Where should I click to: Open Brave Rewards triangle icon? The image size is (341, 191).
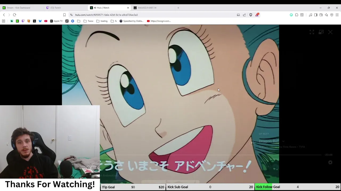[257, 15]
